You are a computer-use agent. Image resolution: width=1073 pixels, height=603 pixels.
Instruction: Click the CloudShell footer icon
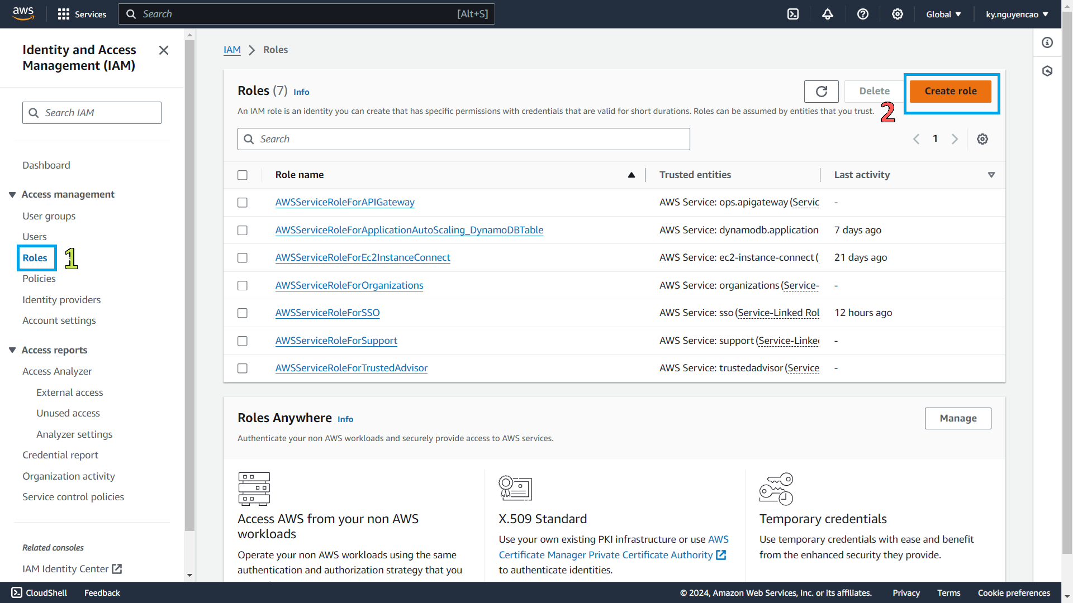(17, 592)
